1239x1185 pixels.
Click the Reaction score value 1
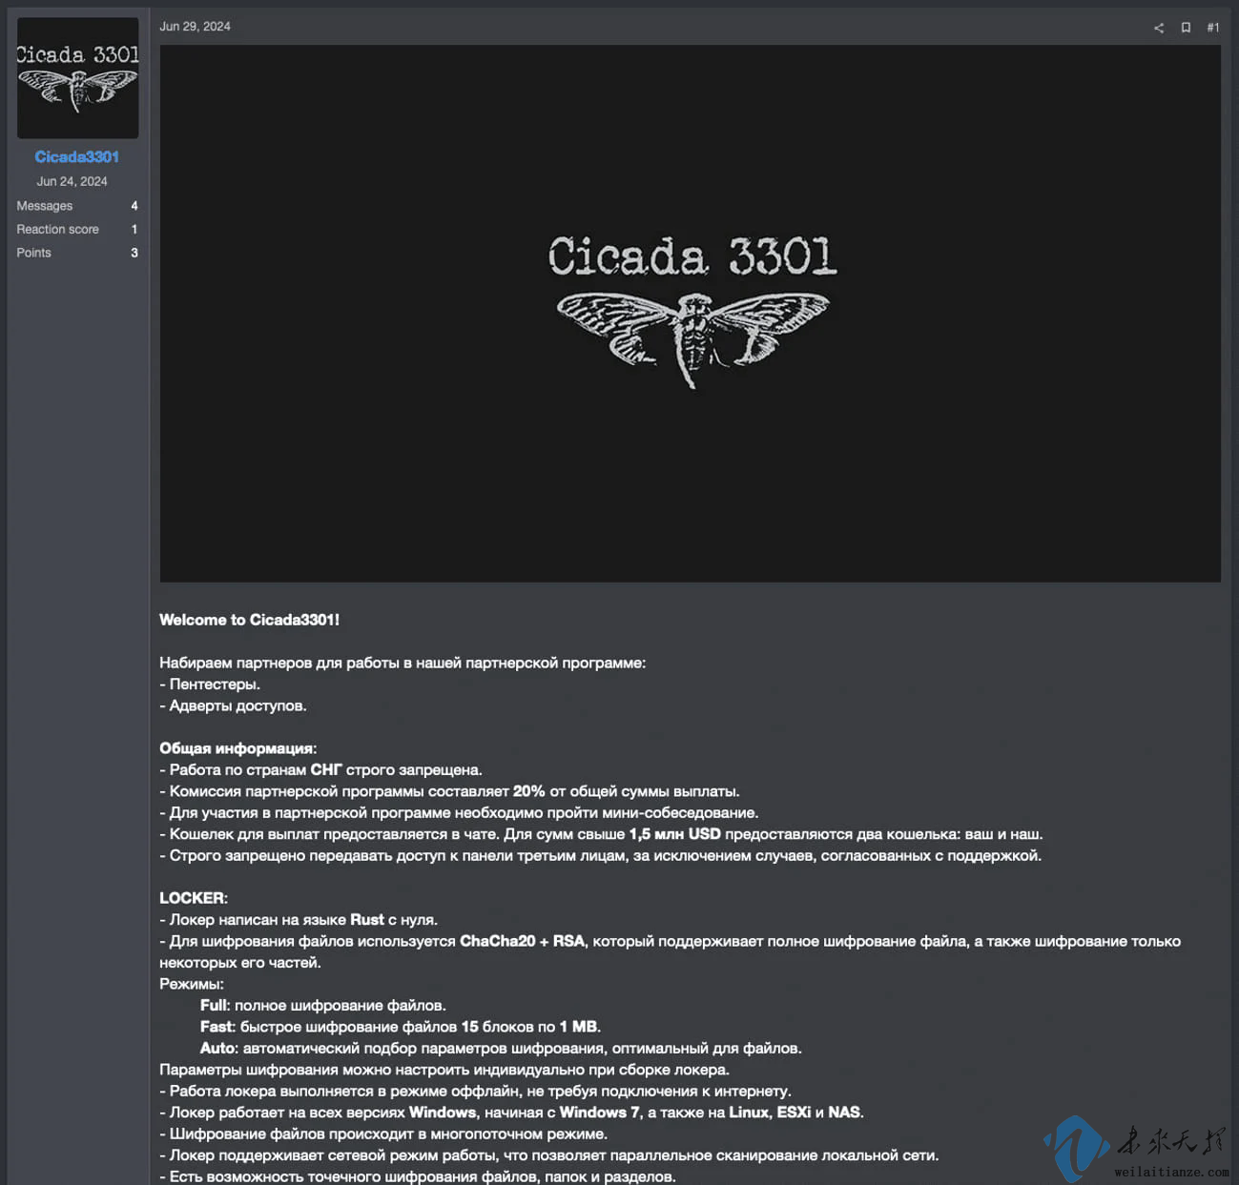coord(134,230)
